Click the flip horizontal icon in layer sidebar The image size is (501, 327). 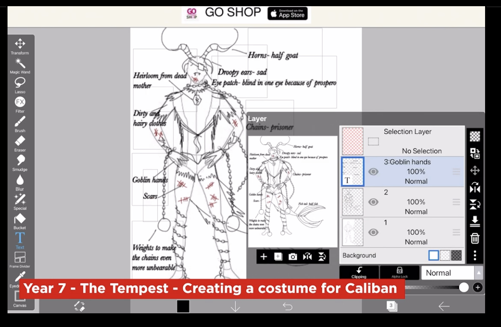click(x=475, y=188)
